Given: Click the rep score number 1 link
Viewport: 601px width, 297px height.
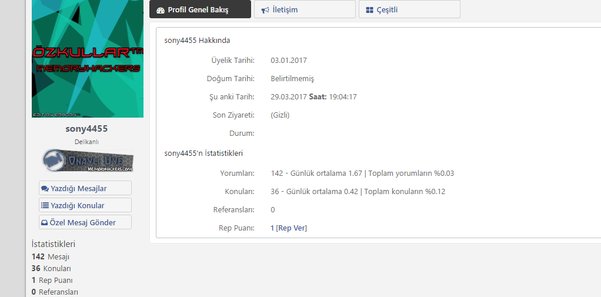Looking at the screenshot, I should [272, 228].
